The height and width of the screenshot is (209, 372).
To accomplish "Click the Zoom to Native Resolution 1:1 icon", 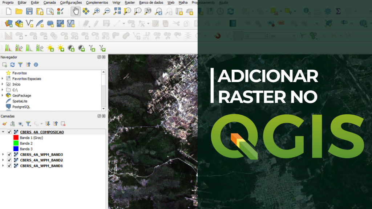I will pyautogui.click(x=148, y=11).
